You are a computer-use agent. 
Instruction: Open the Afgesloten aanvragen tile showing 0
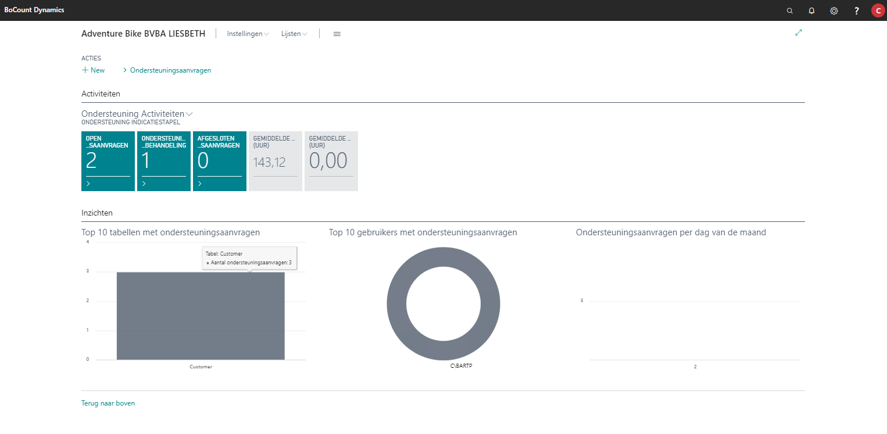pyautogui.click(x=219, y=161)
